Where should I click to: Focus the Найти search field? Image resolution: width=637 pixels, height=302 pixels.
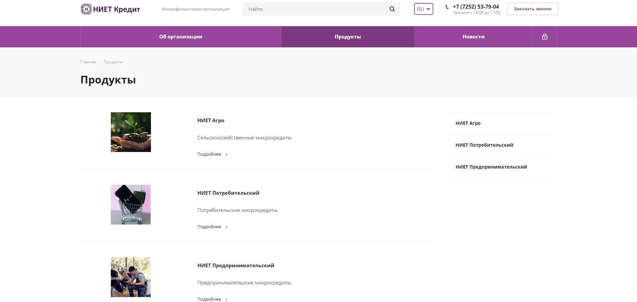(315, 9)
